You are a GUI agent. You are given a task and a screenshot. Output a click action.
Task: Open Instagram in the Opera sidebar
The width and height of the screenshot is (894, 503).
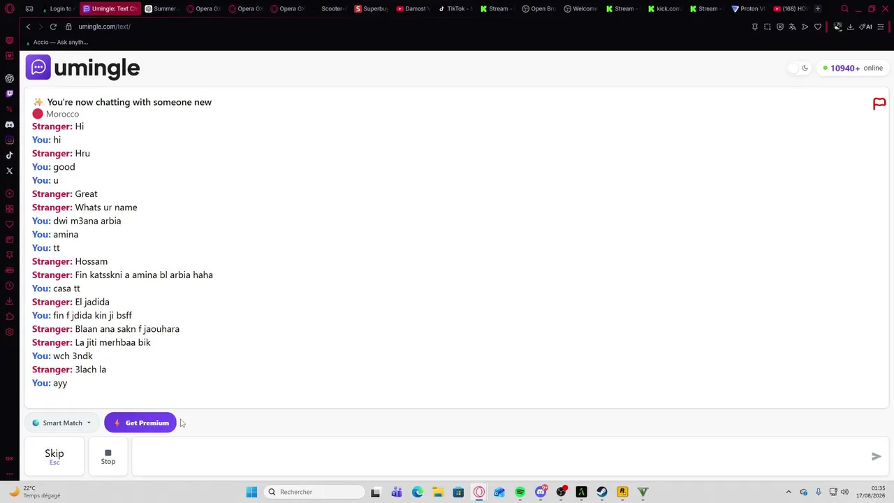click(9, 140)
